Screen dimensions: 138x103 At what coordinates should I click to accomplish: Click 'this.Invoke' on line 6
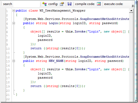pos(75,31)
